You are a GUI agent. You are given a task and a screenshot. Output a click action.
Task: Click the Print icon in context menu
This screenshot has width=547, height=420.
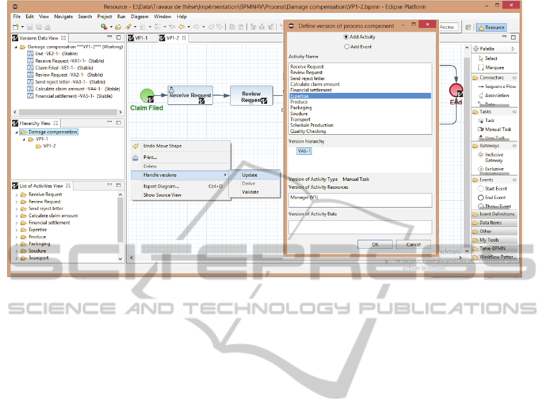pyautogui.click(x=135, y=157)
